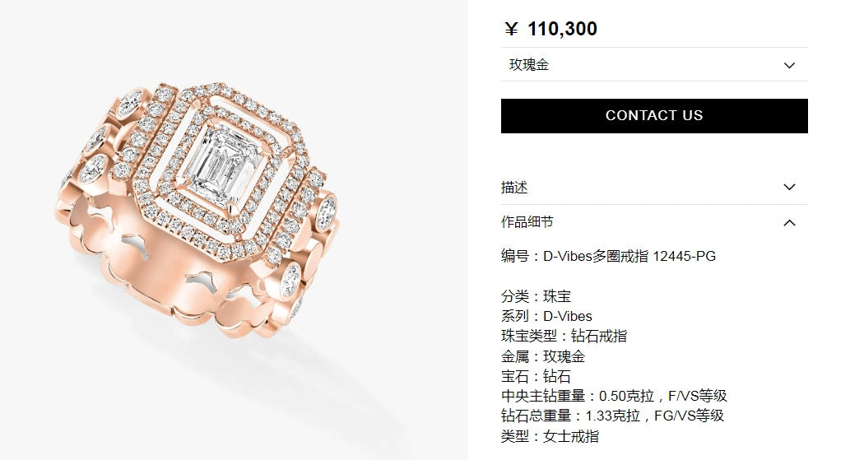
Task: Click the 金属:玫瑰金 detail line
Action: (543, 356)
